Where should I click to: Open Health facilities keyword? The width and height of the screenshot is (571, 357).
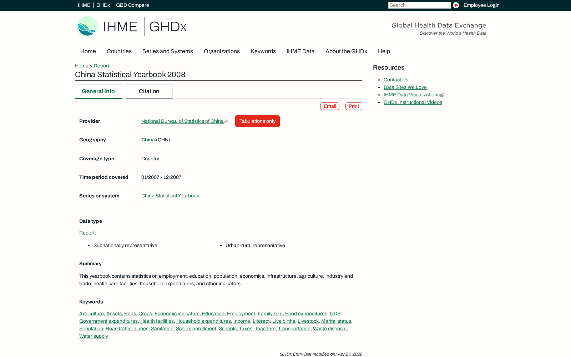157,321
